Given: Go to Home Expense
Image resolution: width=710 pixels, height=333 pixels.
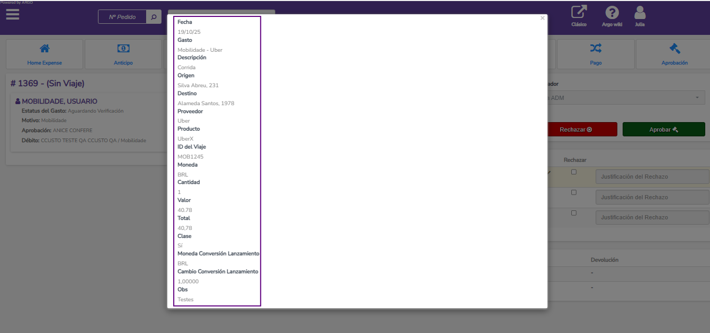Looking at the screenshot, I should tap(44, 54).
